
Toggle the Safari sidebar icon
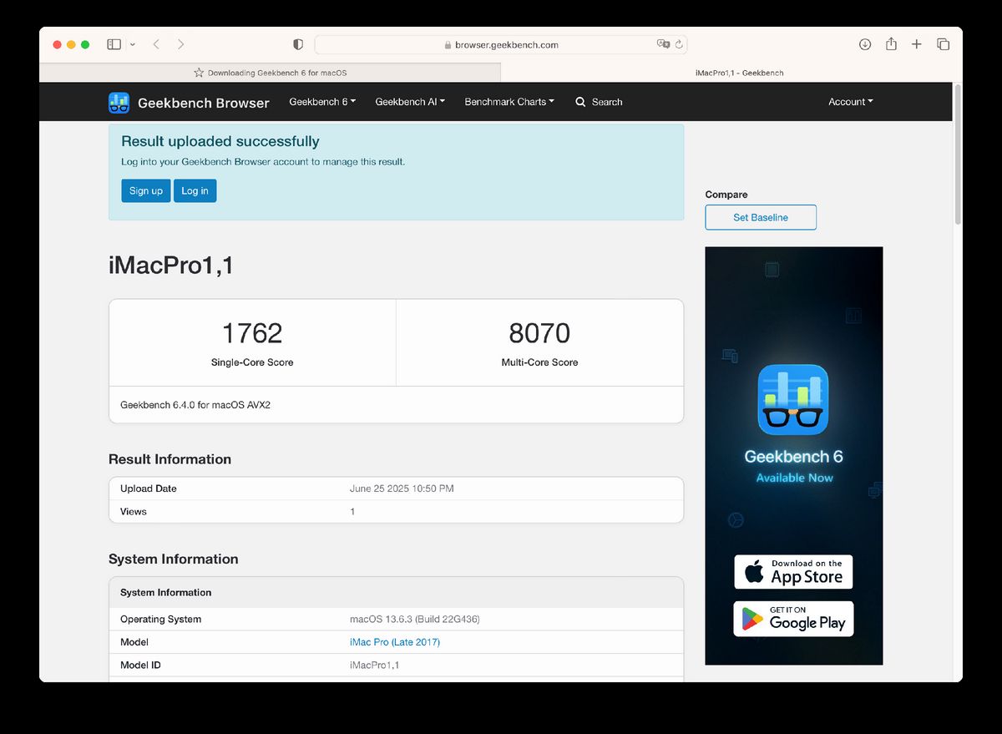click(x=114, y=44)
